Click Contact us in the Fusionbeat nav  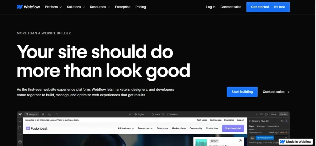point(212,128)
